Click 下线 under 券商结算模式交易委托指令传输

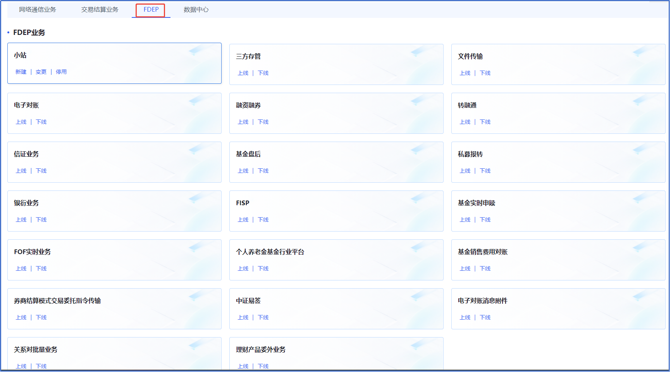(41, 317)
